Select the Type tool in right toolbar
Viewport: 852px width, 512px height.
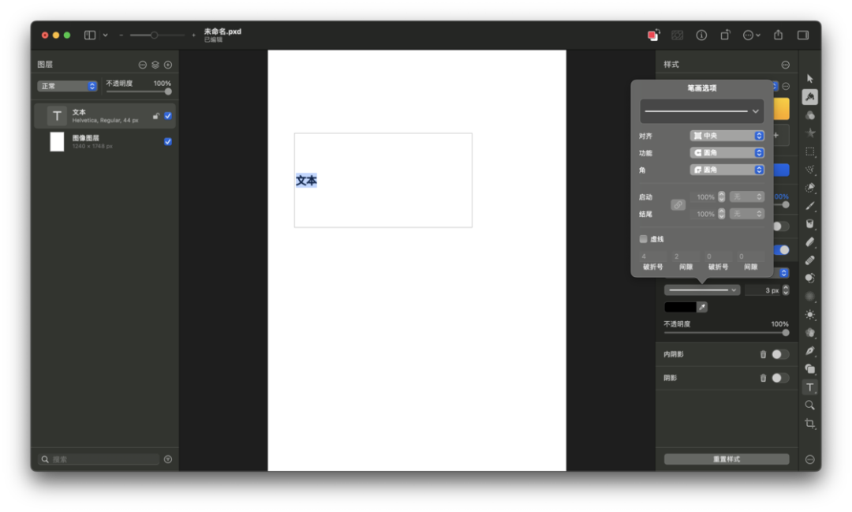click(809, 387)
